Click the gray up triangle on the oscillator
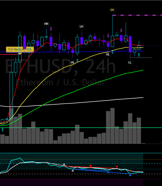 coord(73,170)
